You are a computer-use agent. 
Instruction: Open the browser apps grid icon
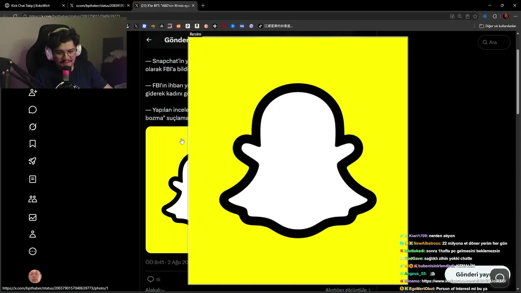[x=452, y=16]
